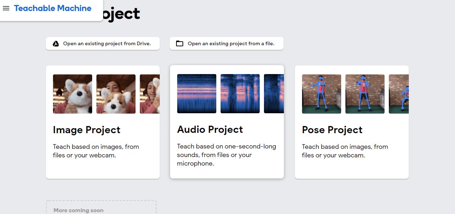Screen dimensions: 455x214
Task: Click the Teachable Machine logo link
Action: (x=53, y=8)
